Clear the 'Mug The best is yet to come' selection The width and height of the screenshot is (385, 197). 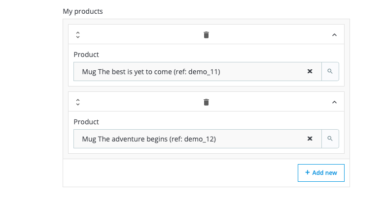click(x=310, y=71)
